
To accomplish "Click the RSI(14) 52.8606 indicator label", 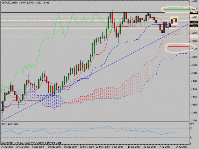I will pyautogui.click(x=10, y=124).
